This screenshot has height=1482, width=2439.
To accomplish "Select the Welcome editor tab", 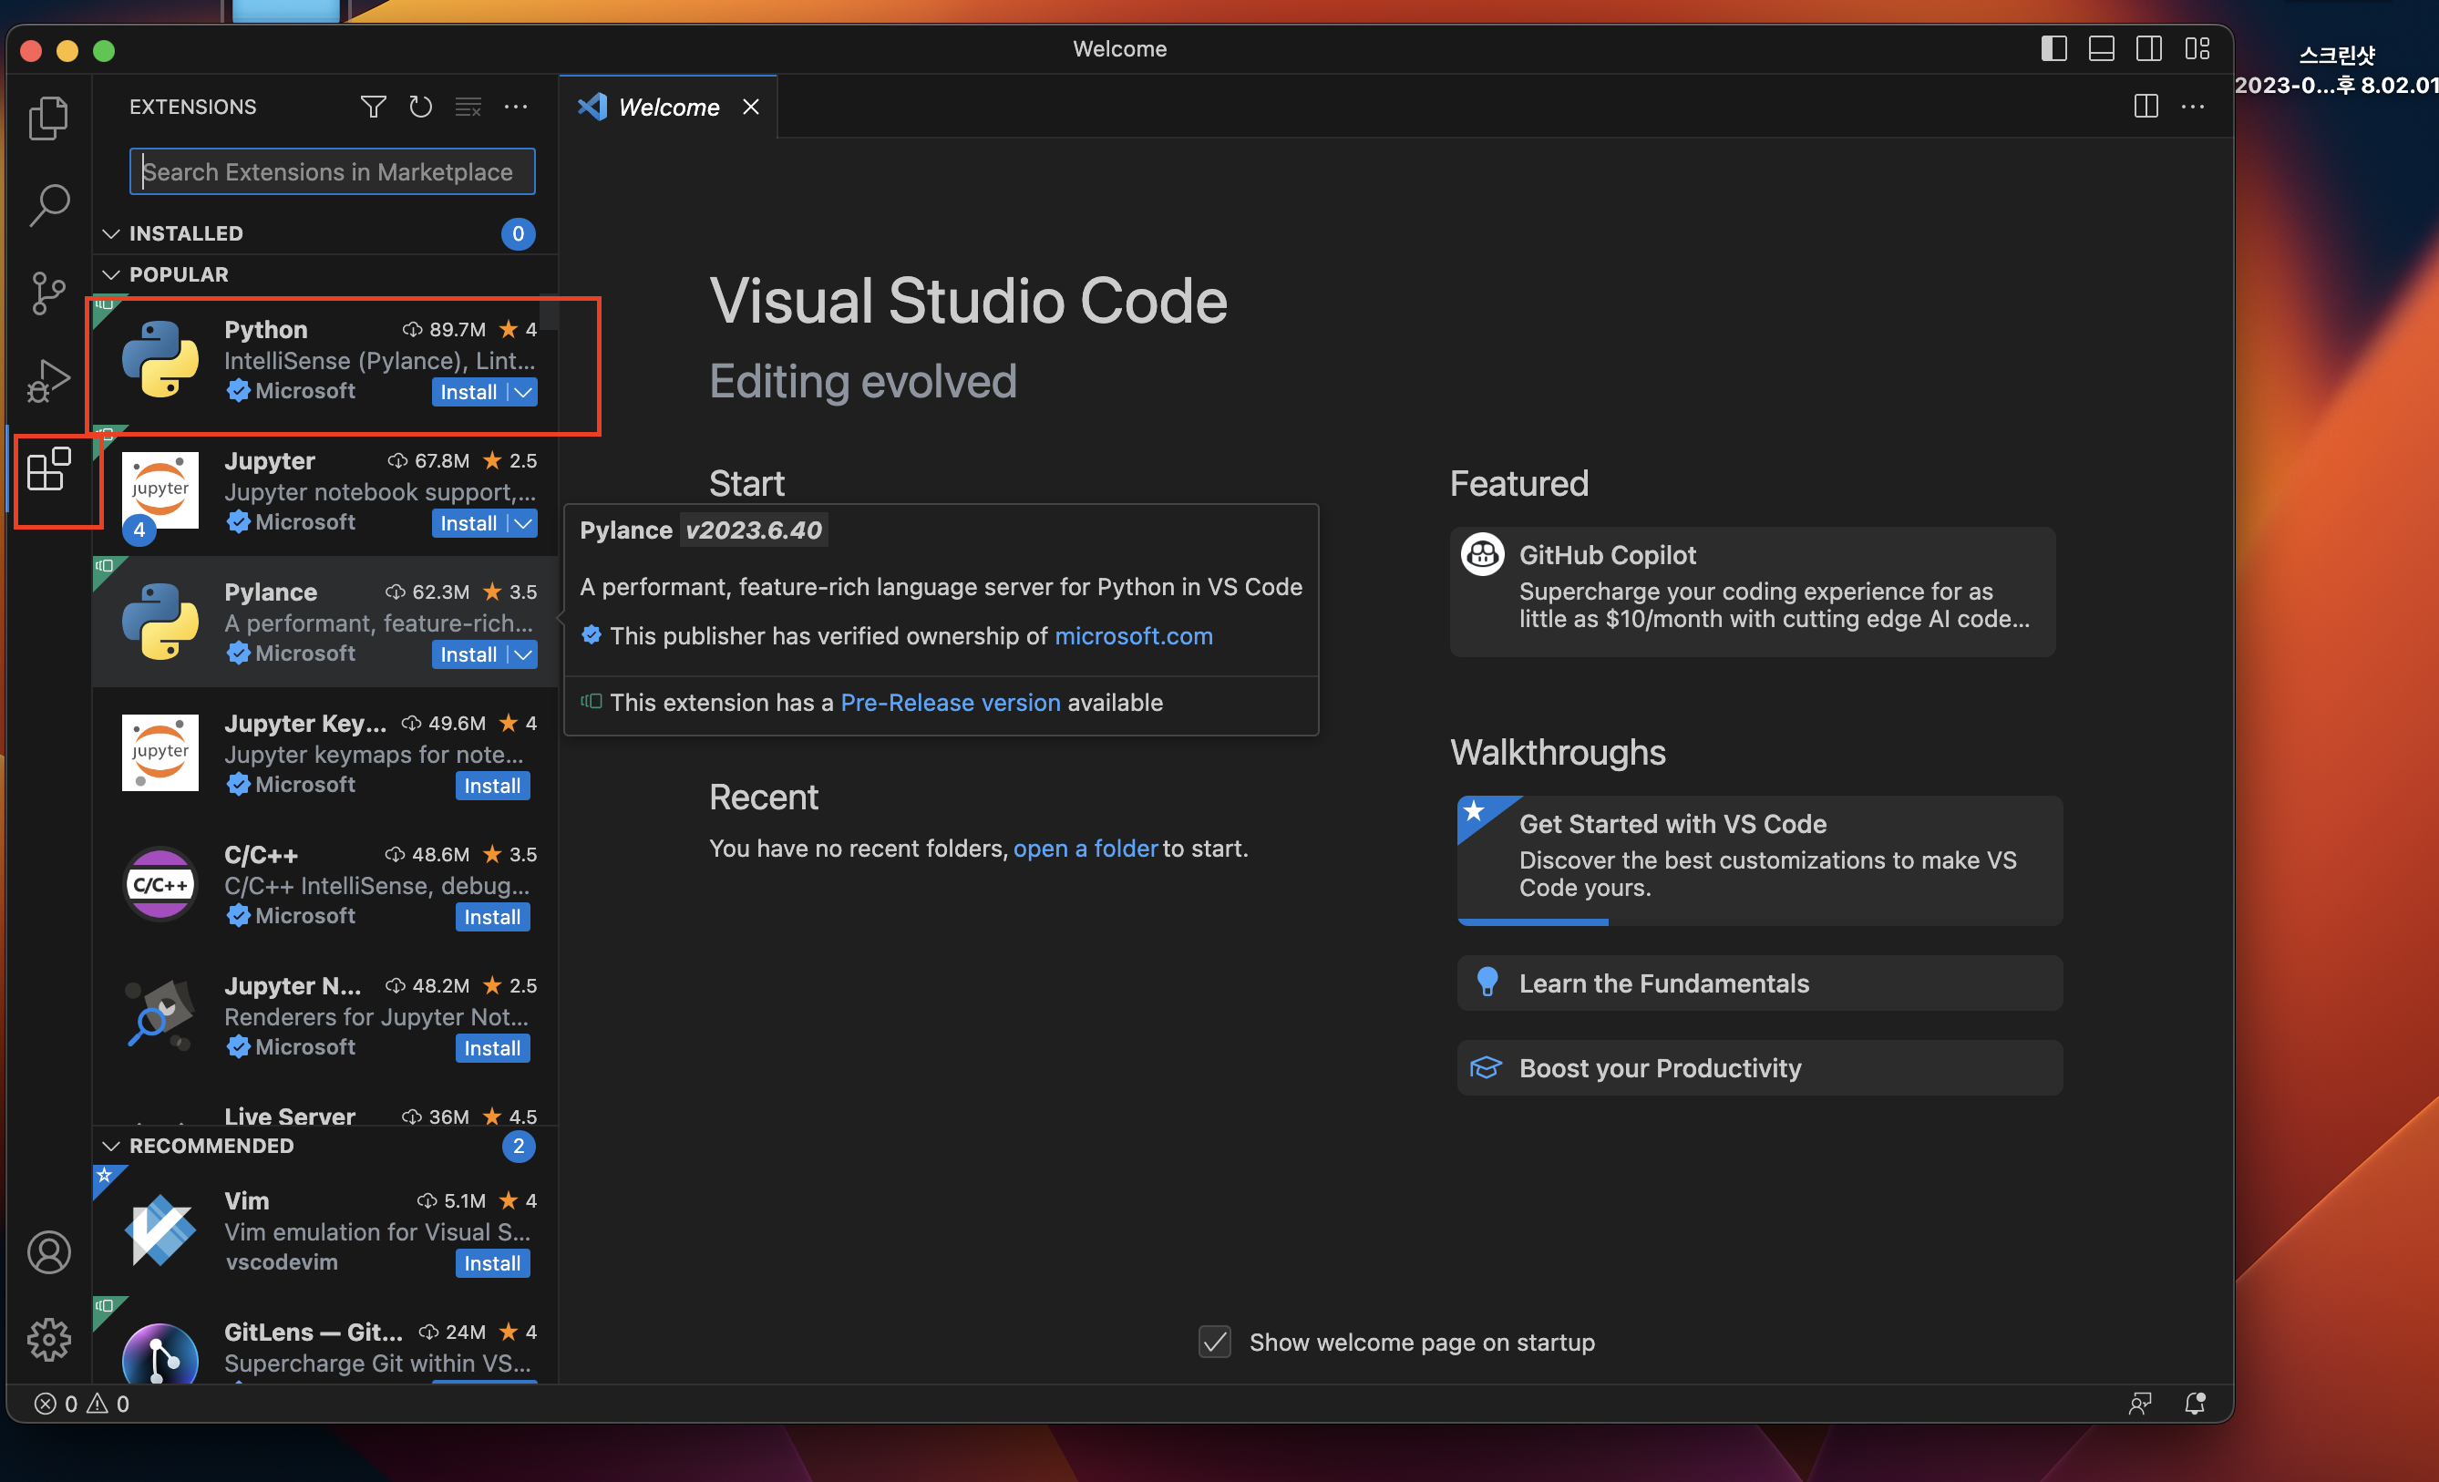I will 668,107.
